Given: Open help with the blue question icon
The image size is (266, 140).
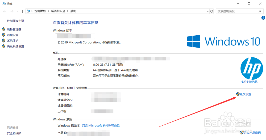Looking at the screenshot, I should coord(263,18).
